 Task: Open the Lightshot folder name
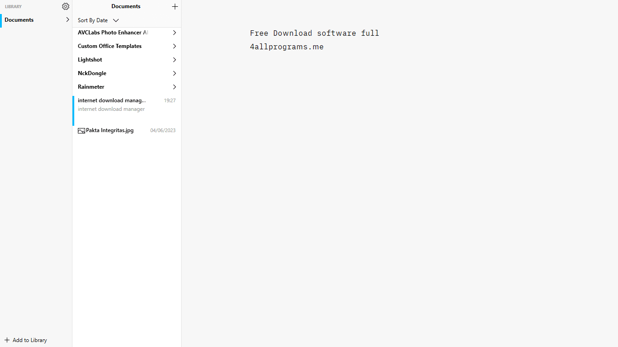tap(90, 60)
